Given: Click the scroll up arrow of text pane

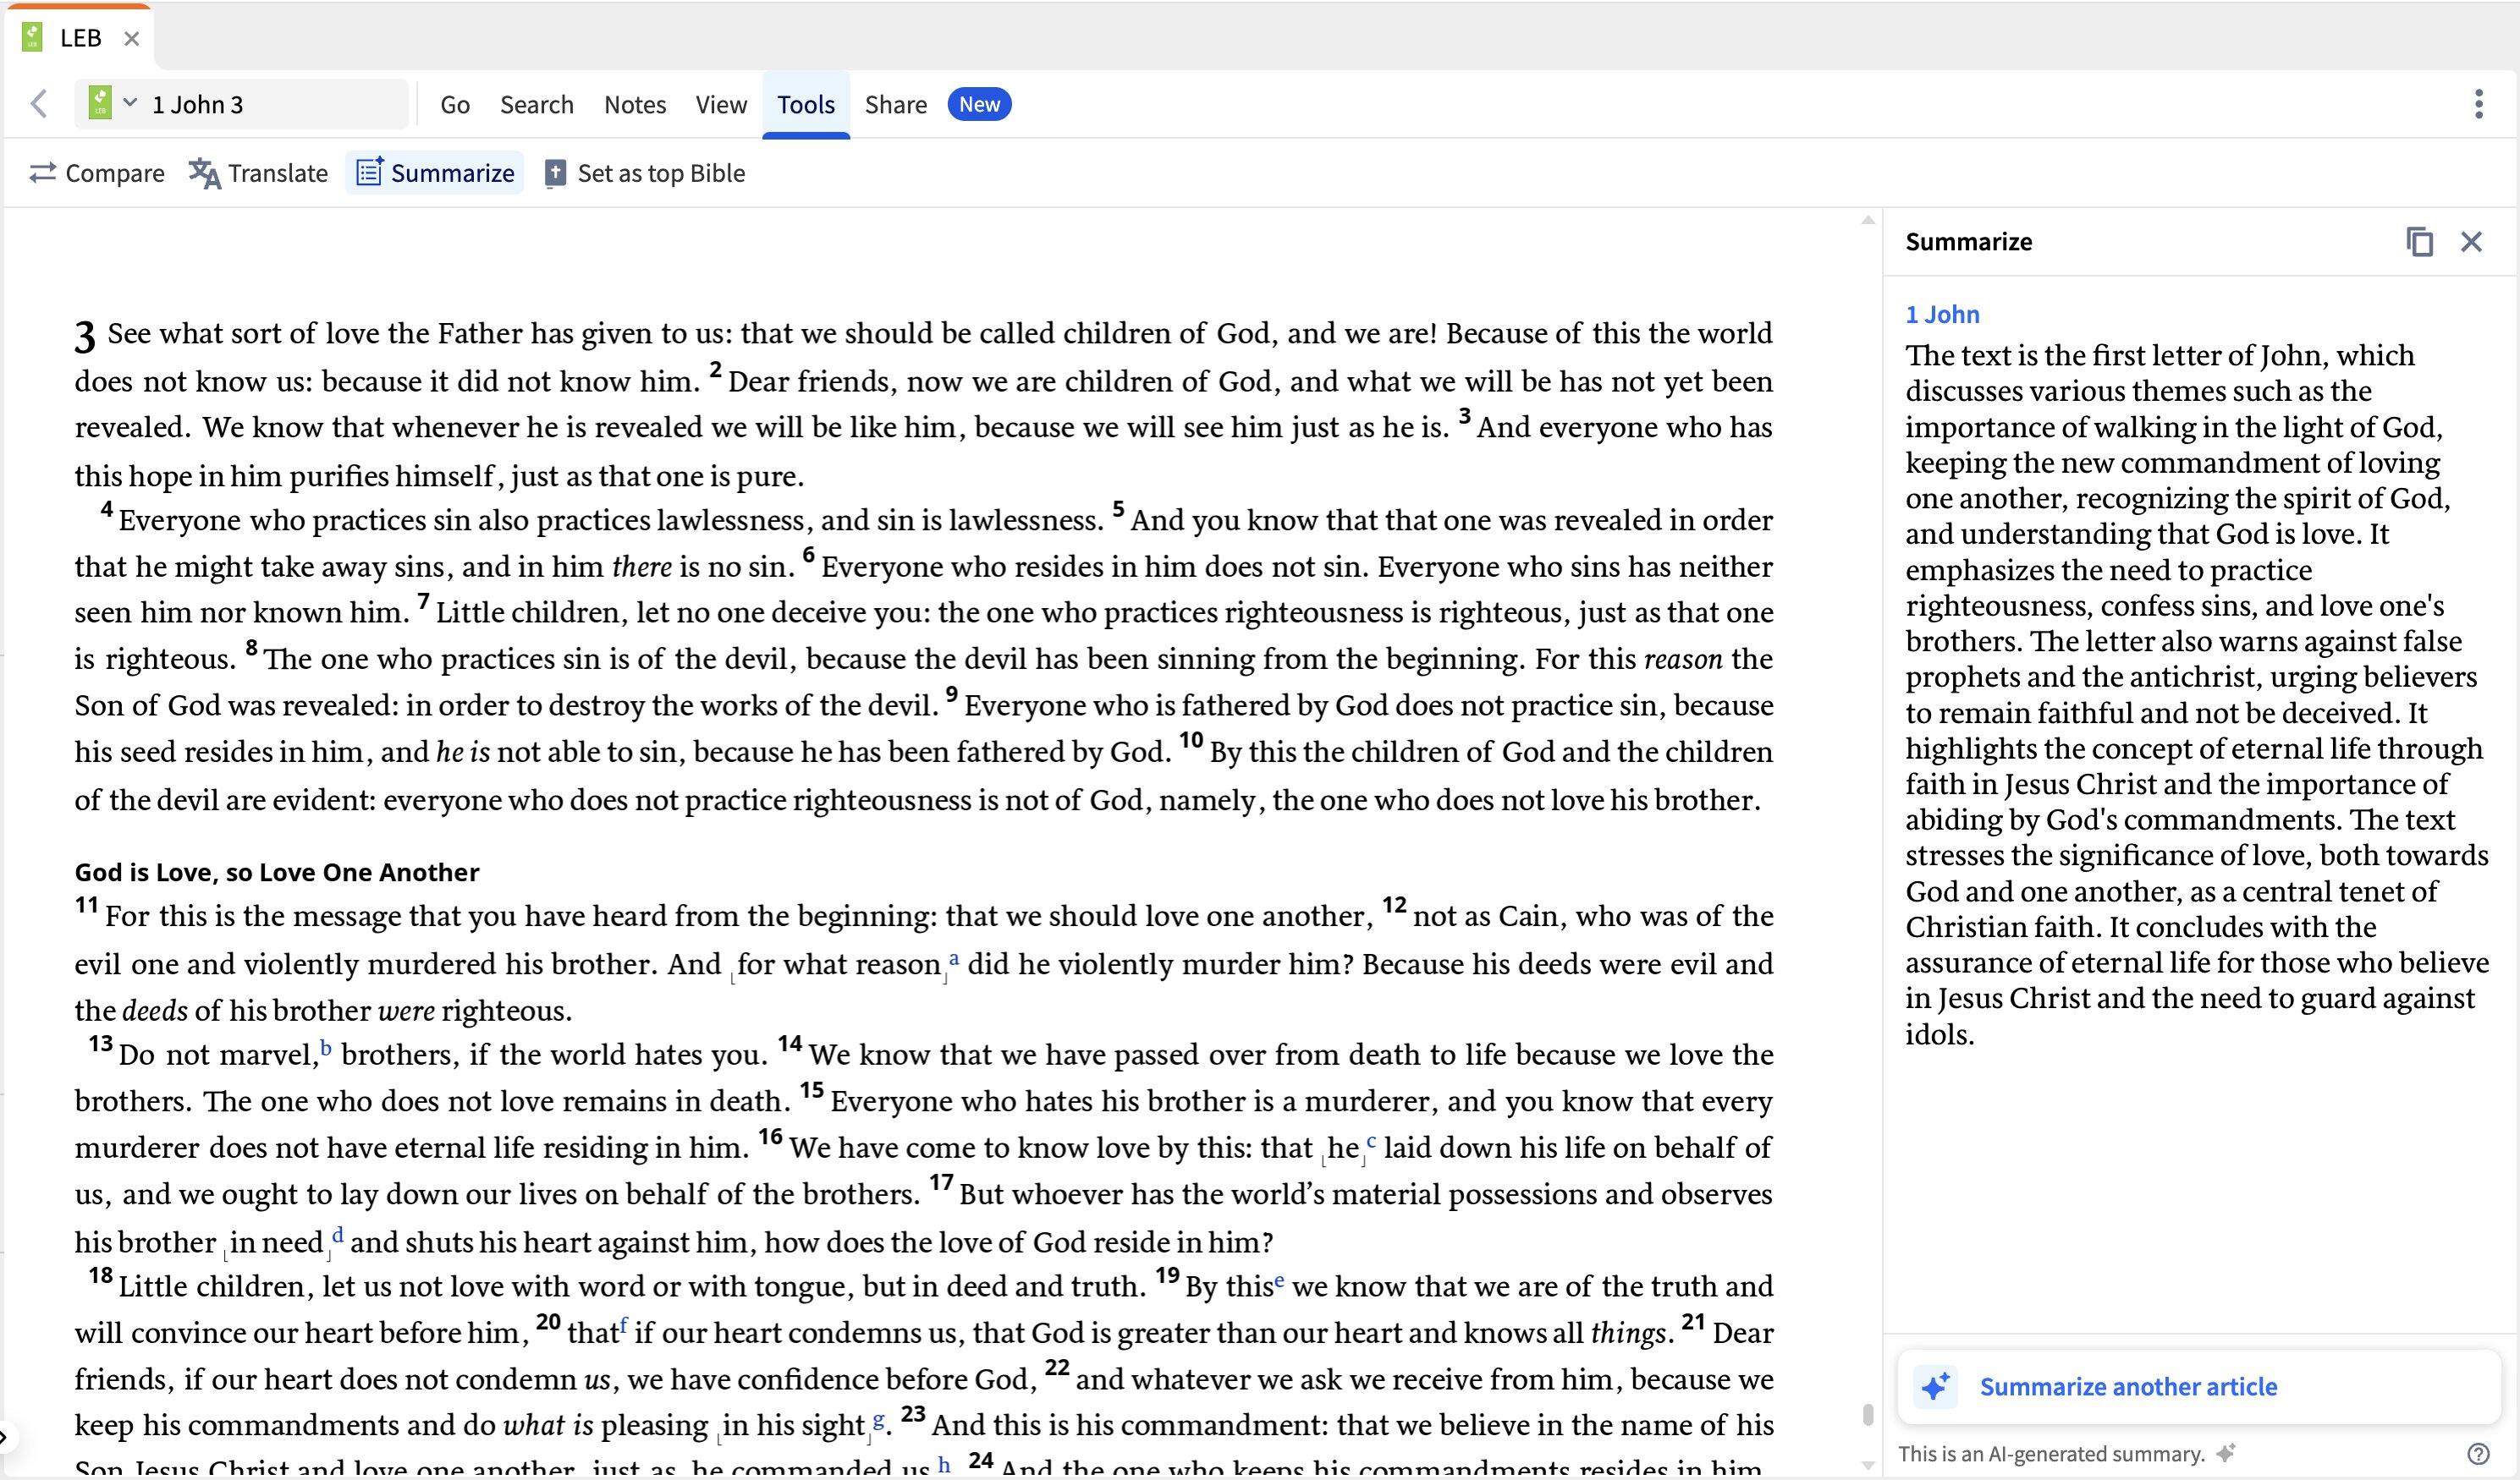Looking at the screenshot, I should point(1867,220).
